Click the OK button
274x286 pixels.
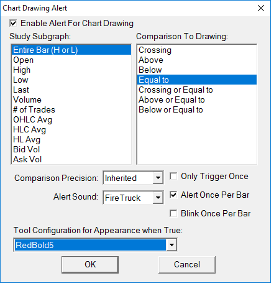(x=90, y=265)
